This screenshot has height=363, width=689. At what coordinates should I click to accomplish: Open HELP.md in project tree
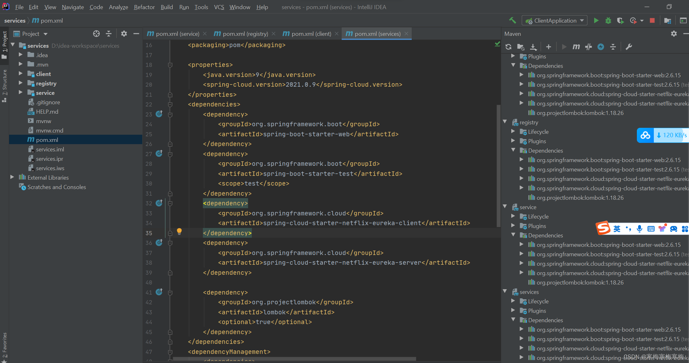click(x=47, y=111)
